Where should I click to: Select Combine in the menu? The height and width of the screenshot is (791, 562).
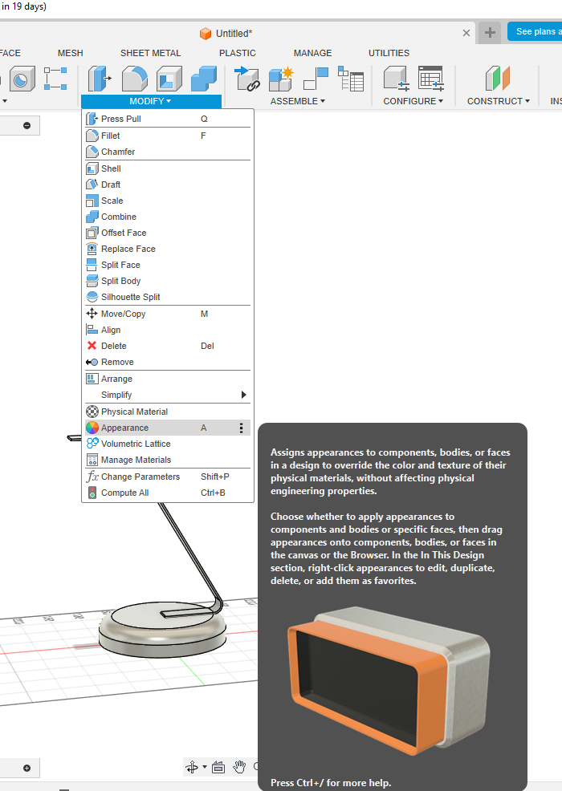coord(167,217)
